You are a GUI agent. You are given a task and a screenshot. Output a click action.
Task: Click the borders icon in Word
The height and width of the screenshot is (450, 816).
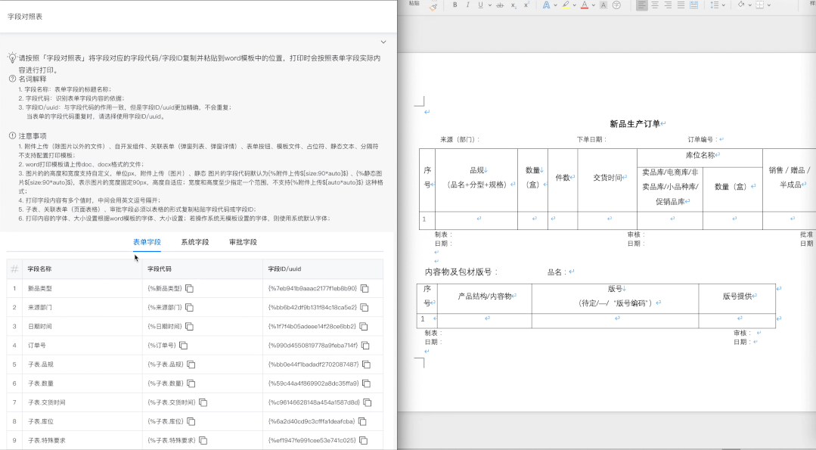click(760, 5)
